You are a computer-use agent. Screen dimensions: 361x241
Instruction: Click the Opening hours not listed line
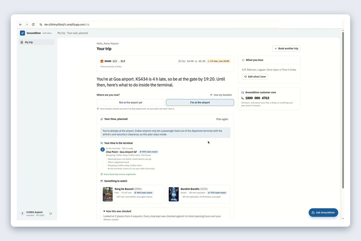(x=129, y=159)
